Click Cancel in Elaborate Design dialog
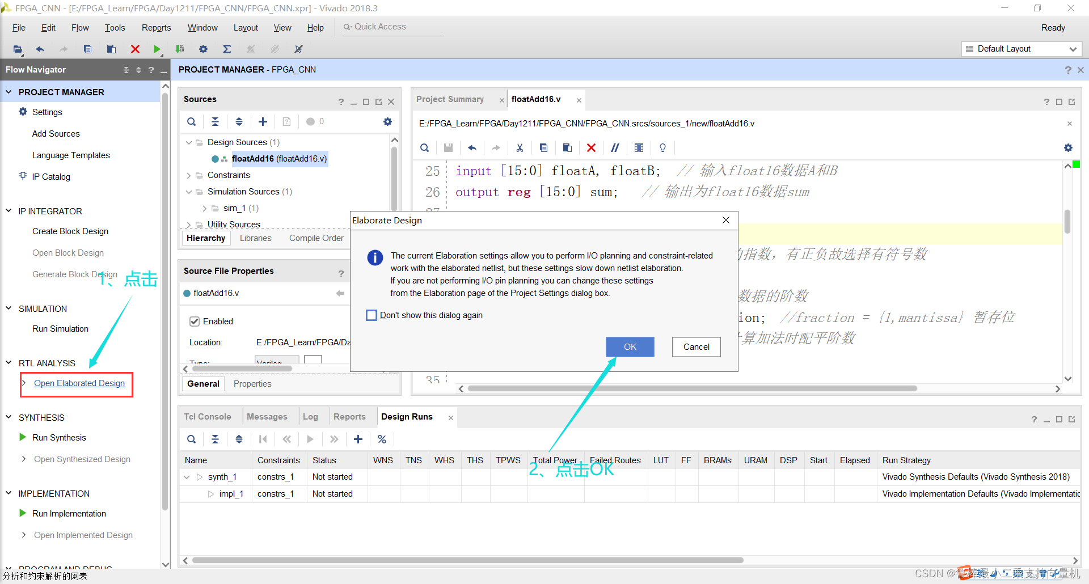 click(x=697, y=347)
